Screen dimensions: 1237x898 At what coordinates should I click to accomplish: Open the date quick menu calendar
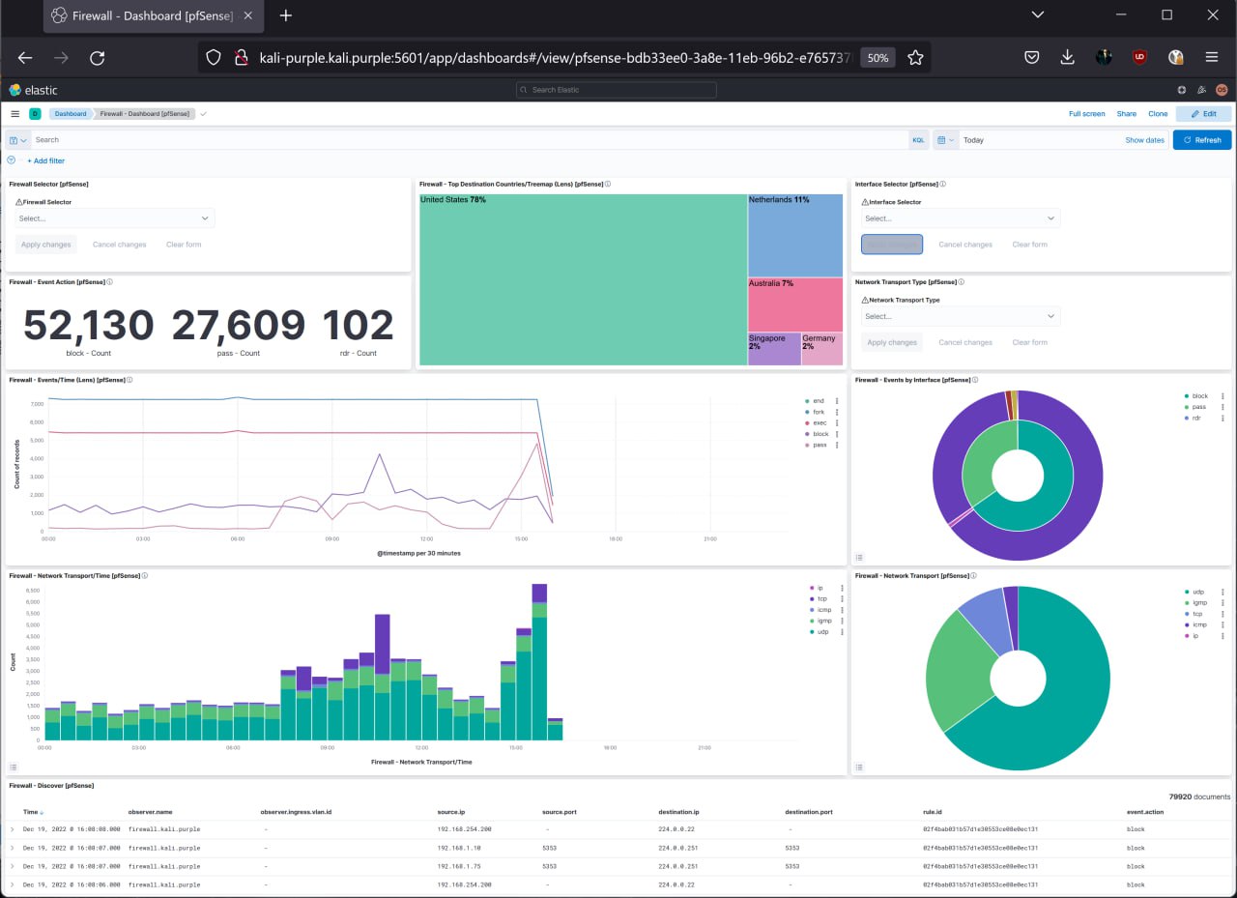click(945, 140)
